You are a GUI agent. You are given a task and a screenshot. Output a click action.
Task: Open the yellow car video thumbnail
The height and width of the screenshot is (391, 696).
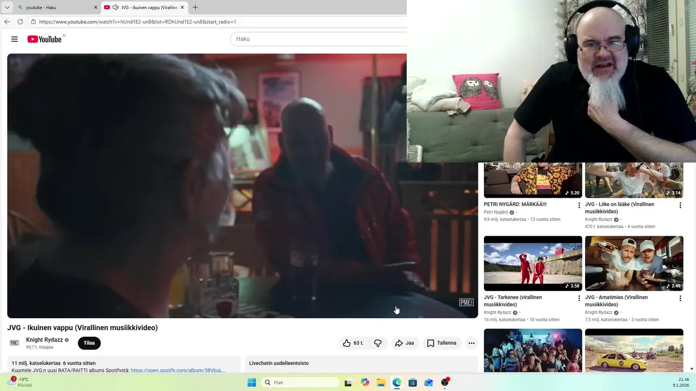634,351
